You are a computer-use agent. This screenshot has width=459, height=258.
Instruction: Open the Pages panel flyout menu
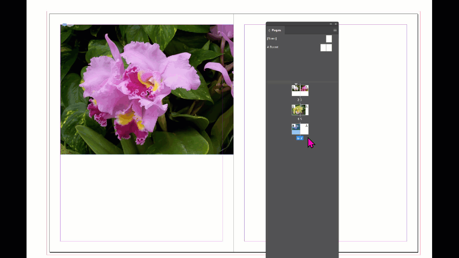coord(335,30)
